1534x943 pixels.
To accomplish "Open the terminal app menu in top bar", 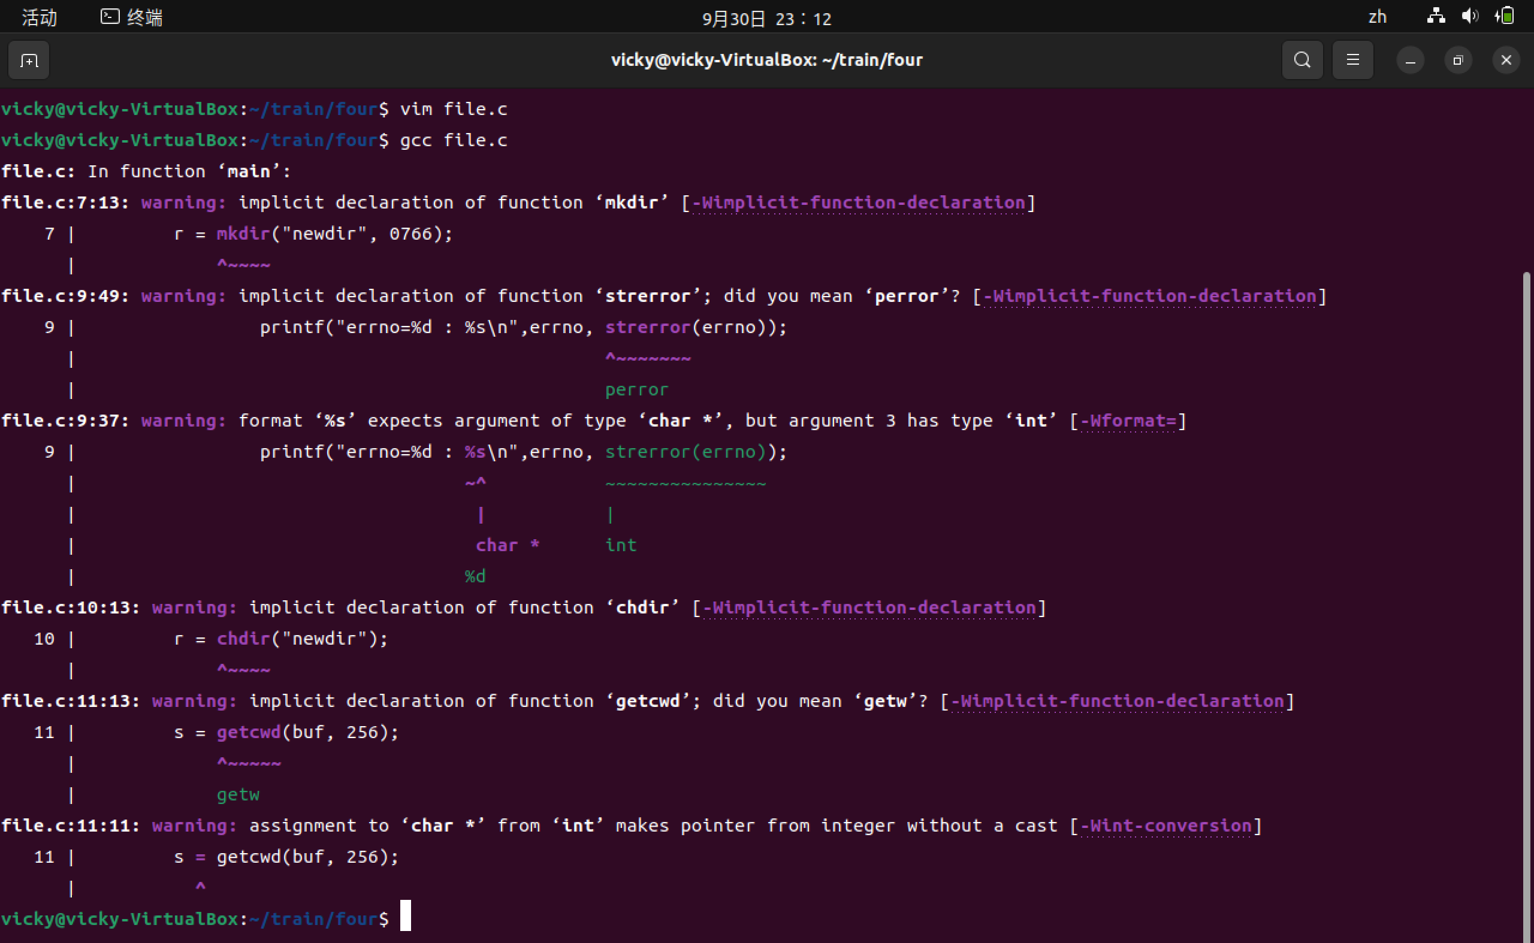I will coord(145,17).
